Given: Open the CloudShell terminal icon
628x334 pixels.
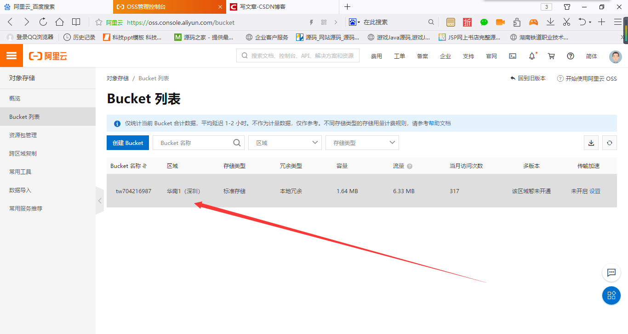Looking at the screenshot, I should pyautogui.click(x=512, y=56).
